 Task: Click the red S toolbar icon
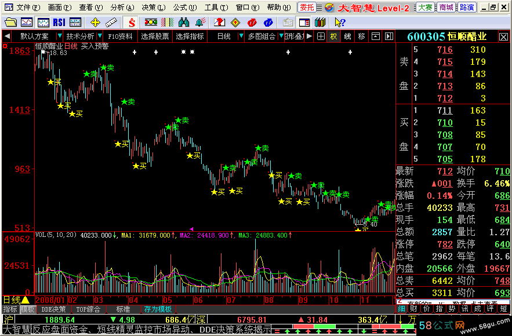pyautogui.click(x=132, y=23)
